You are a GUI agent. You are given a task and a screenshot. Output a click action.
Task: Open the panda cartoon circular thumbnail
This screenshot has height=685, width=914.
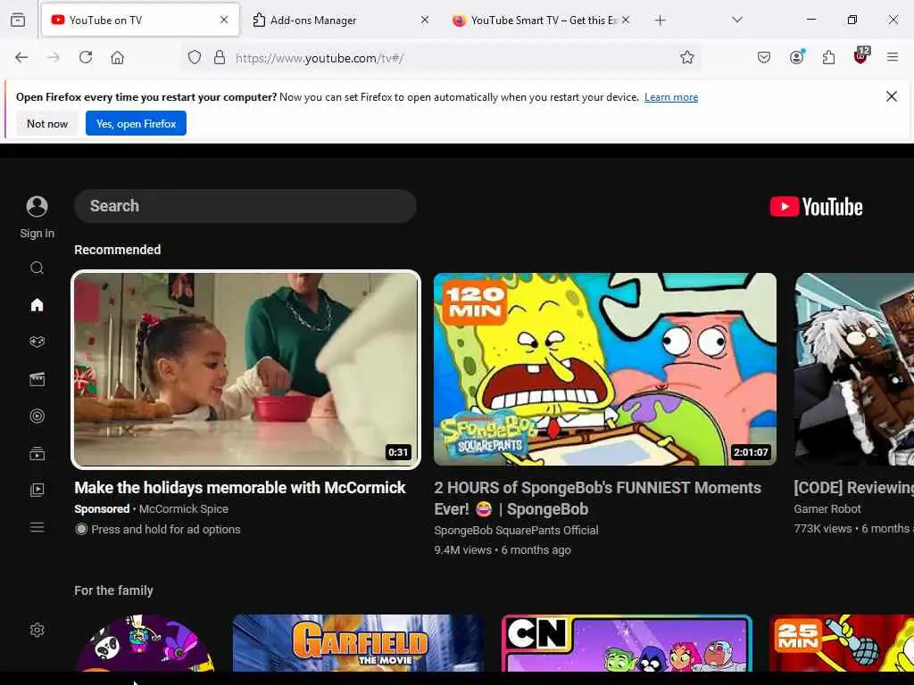tap(145, 643)
